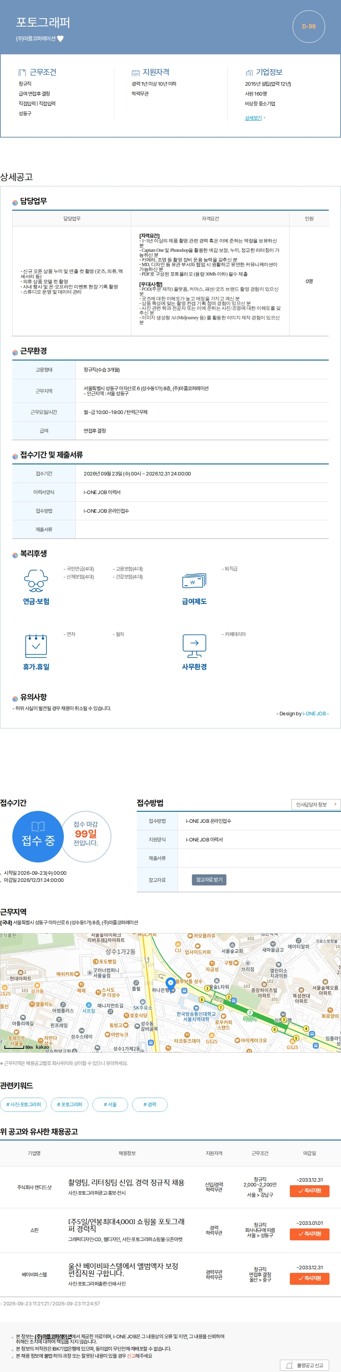Open the 상세보기 company details link
The image size is (341, 1372).
point(254,118)
